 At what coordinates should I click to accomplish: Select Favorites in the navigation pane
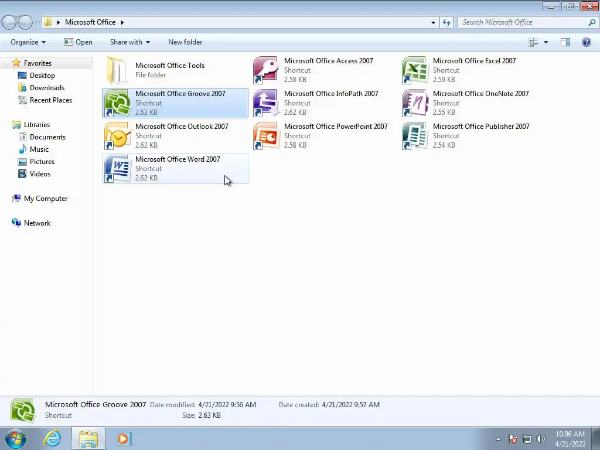tap(37, 63)
